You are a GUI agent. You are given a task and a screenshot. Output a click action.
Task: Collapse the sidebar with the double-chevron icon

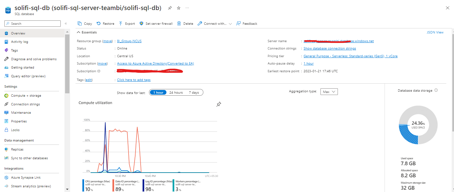pos(66,23)
